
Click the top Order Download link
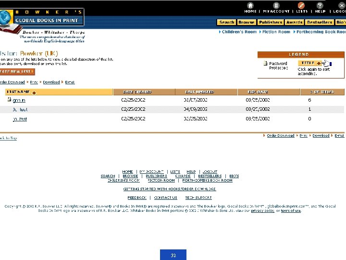pos(12,82)
